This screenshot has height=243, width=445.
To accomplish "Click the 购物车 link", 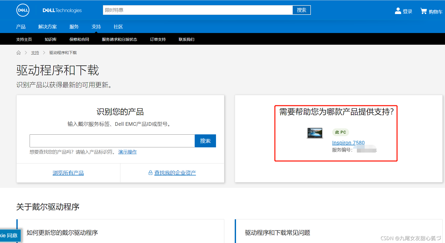I will [x=436, y=12].
